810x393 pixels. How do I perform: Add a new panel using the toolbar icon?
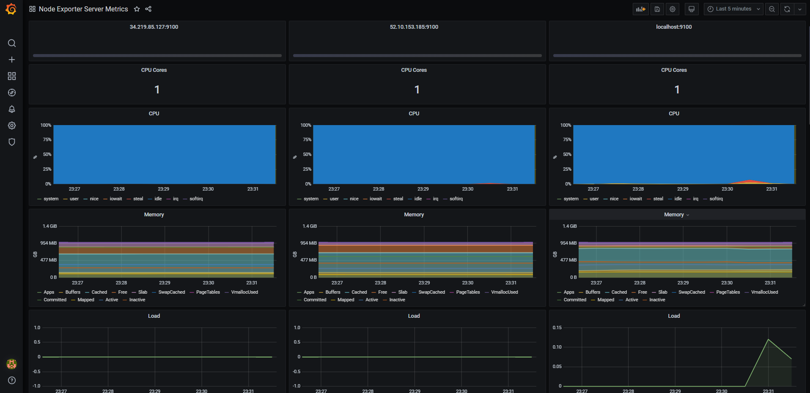[640, 9]
